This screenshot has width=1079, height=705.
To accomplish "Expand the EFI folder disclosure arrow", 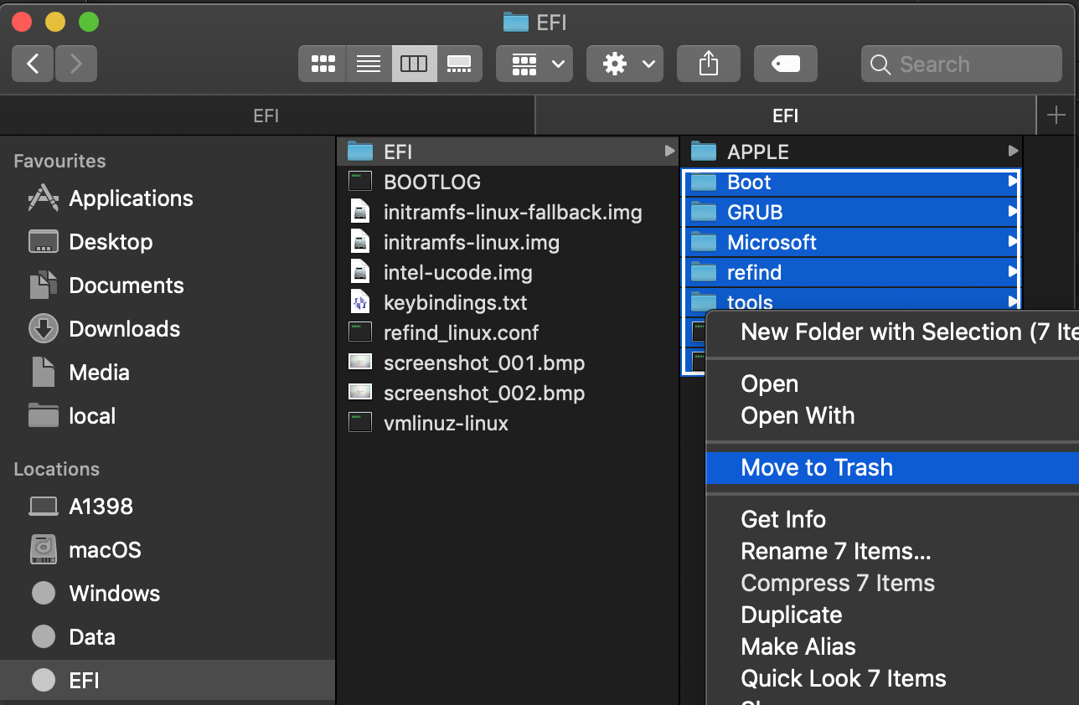I will [669, 152].
